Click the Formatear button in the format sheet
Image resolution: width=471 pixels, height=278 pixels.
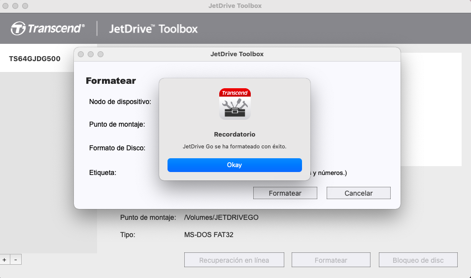coord(285,193)
